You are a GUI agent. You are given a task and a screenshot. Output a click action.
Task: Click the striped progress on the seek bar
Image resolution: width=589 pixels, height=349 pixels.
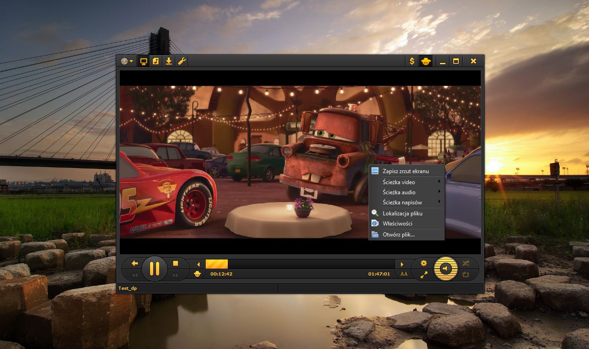(216, 264)
